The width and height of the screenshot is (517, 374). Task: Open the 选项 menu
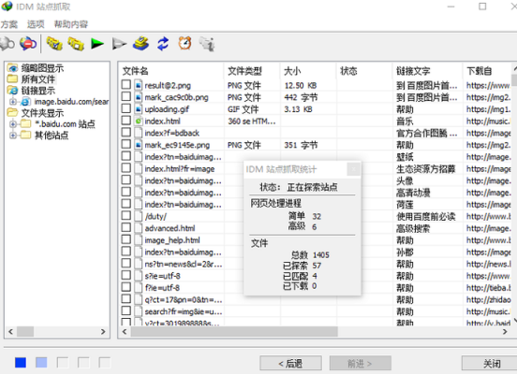point(36,24)
